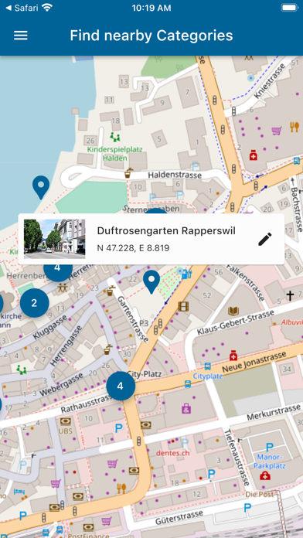The height and width of the screenshot is (538, 303).
Task: Tap the restaurant icon near Kniestrasse
Action: click(x=294, y=127)
